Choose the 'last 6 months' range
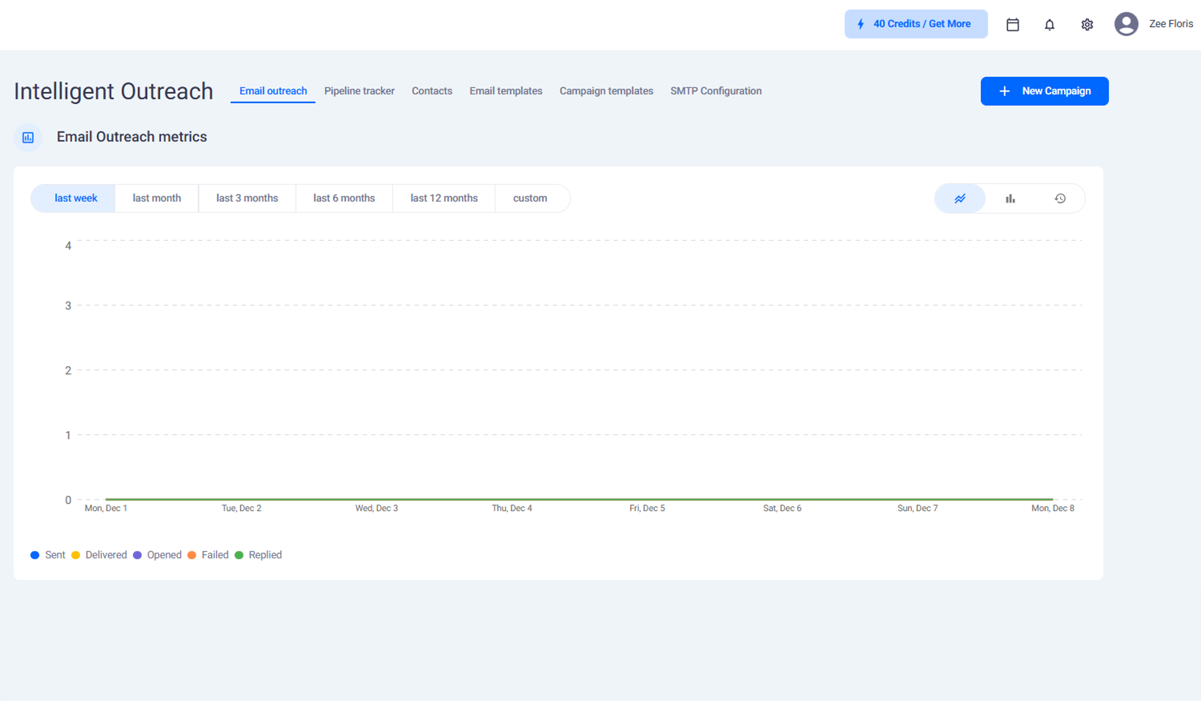 (x=344, y=198)
